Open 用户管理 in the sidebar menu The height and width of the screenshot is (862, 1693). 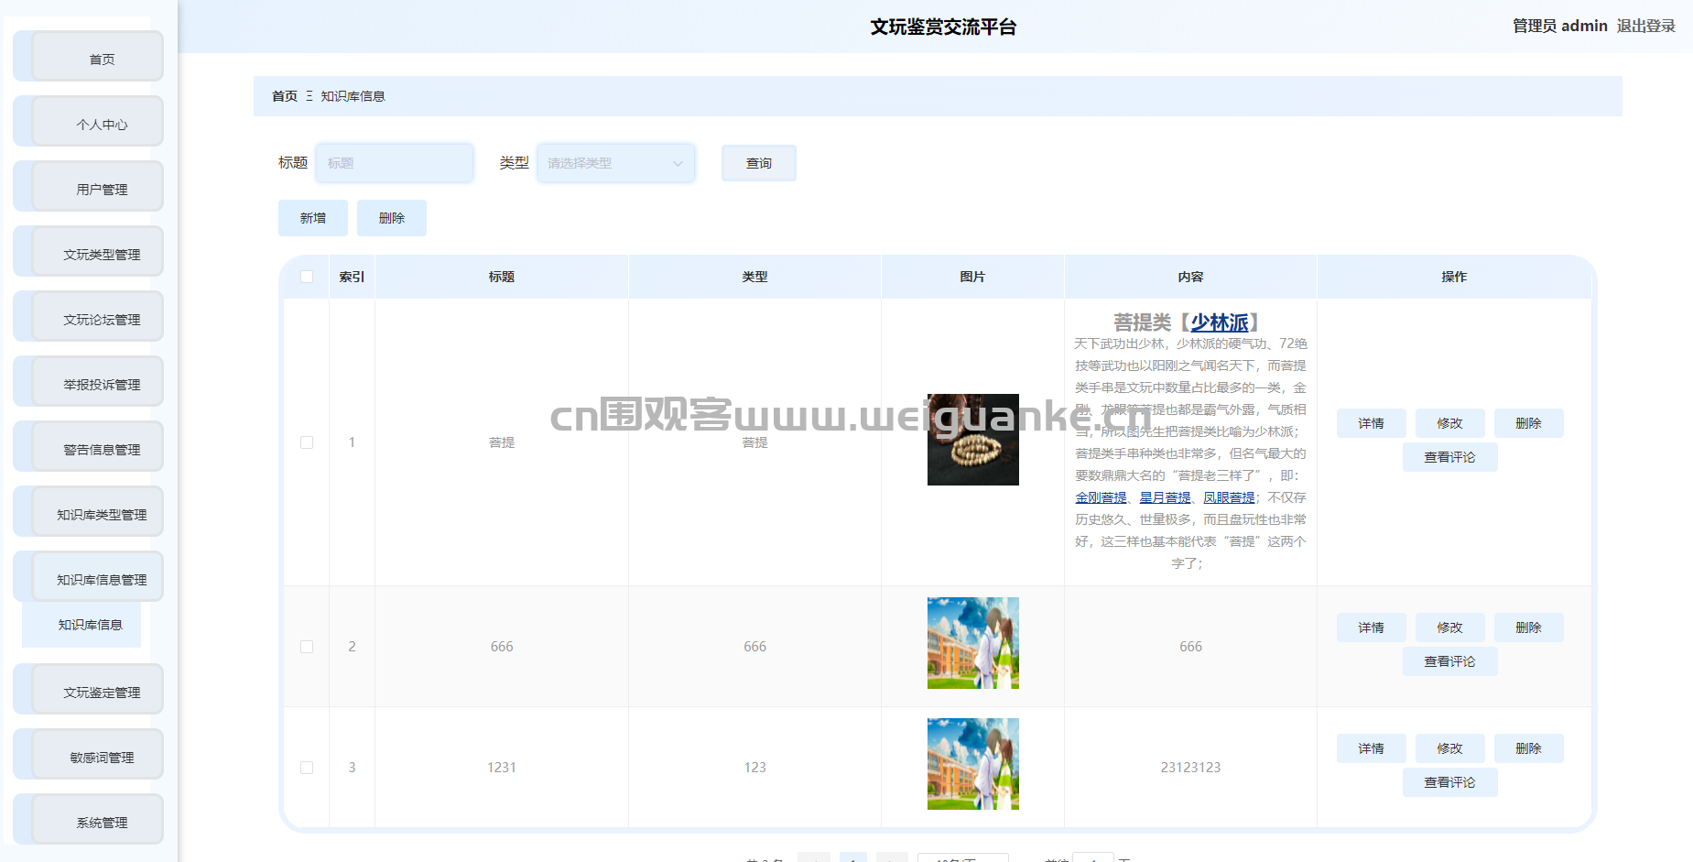(101, 189)
